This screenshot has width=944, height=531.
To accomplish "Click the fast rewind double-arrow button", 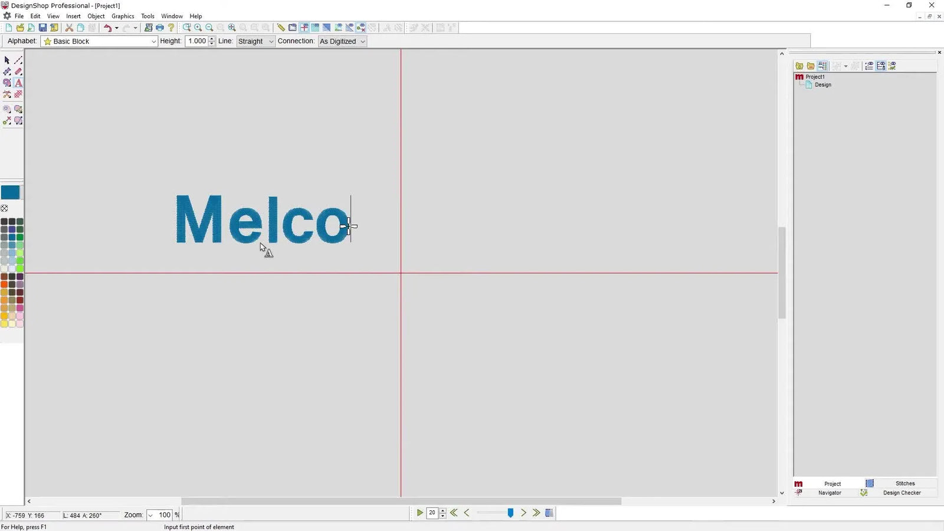I will tap(454, 513).
